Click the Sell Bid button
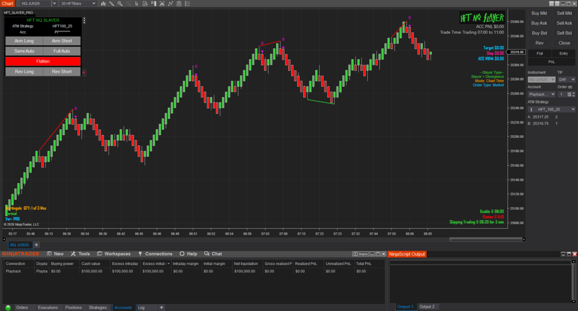The height and width of the screenshot is (311, 578). pos(564,33)
